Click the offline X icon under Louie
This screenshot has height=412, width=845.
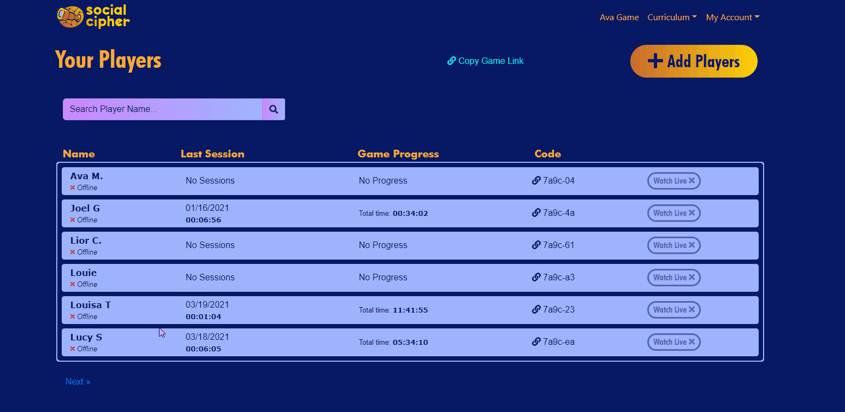[73, 284]
